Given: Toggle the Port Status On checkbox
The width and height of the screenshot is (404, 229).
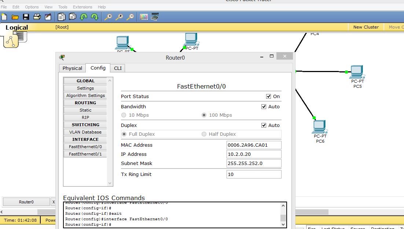Looking at the screenshot, I should click(x=268, y=96).
